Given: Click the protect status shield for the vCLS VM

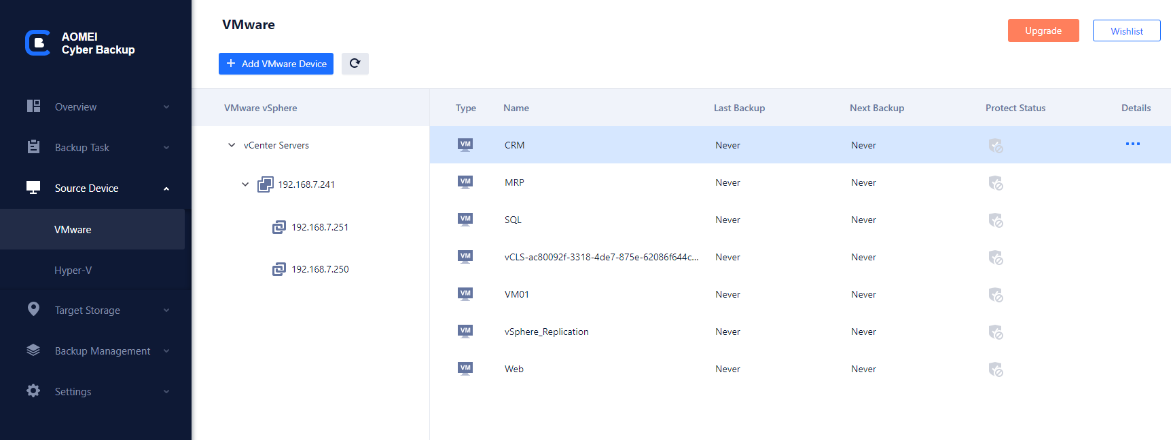Looking at the screenshot, I should click(x=996, y=258).
